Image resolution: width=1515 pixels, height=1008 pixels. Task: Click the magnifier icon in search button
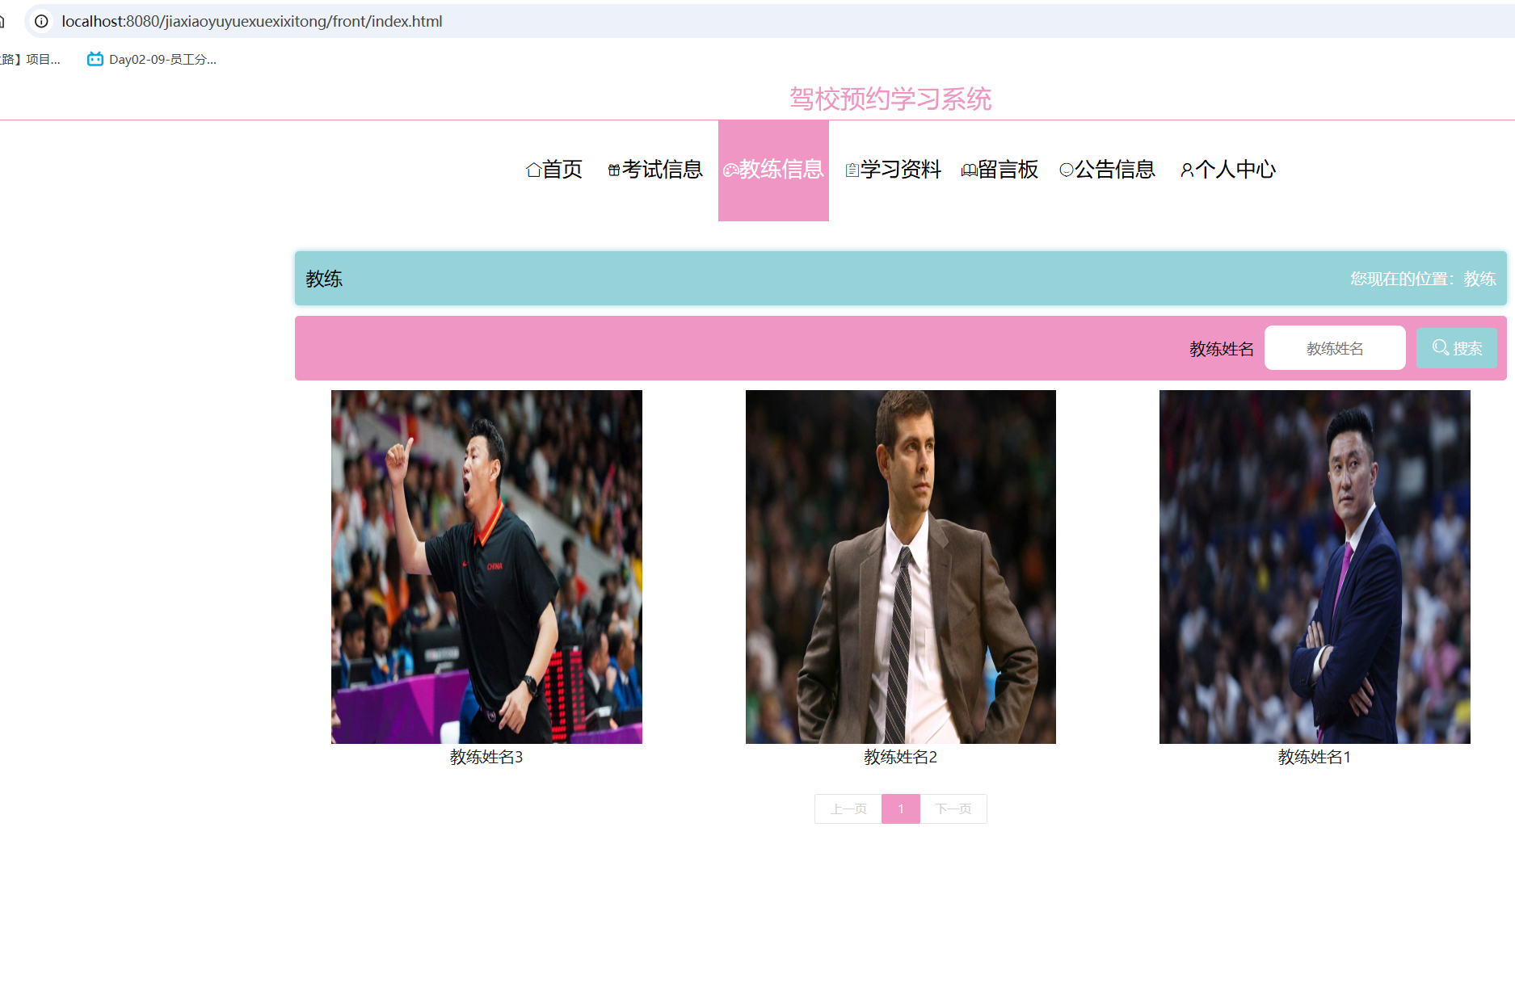1441,347
